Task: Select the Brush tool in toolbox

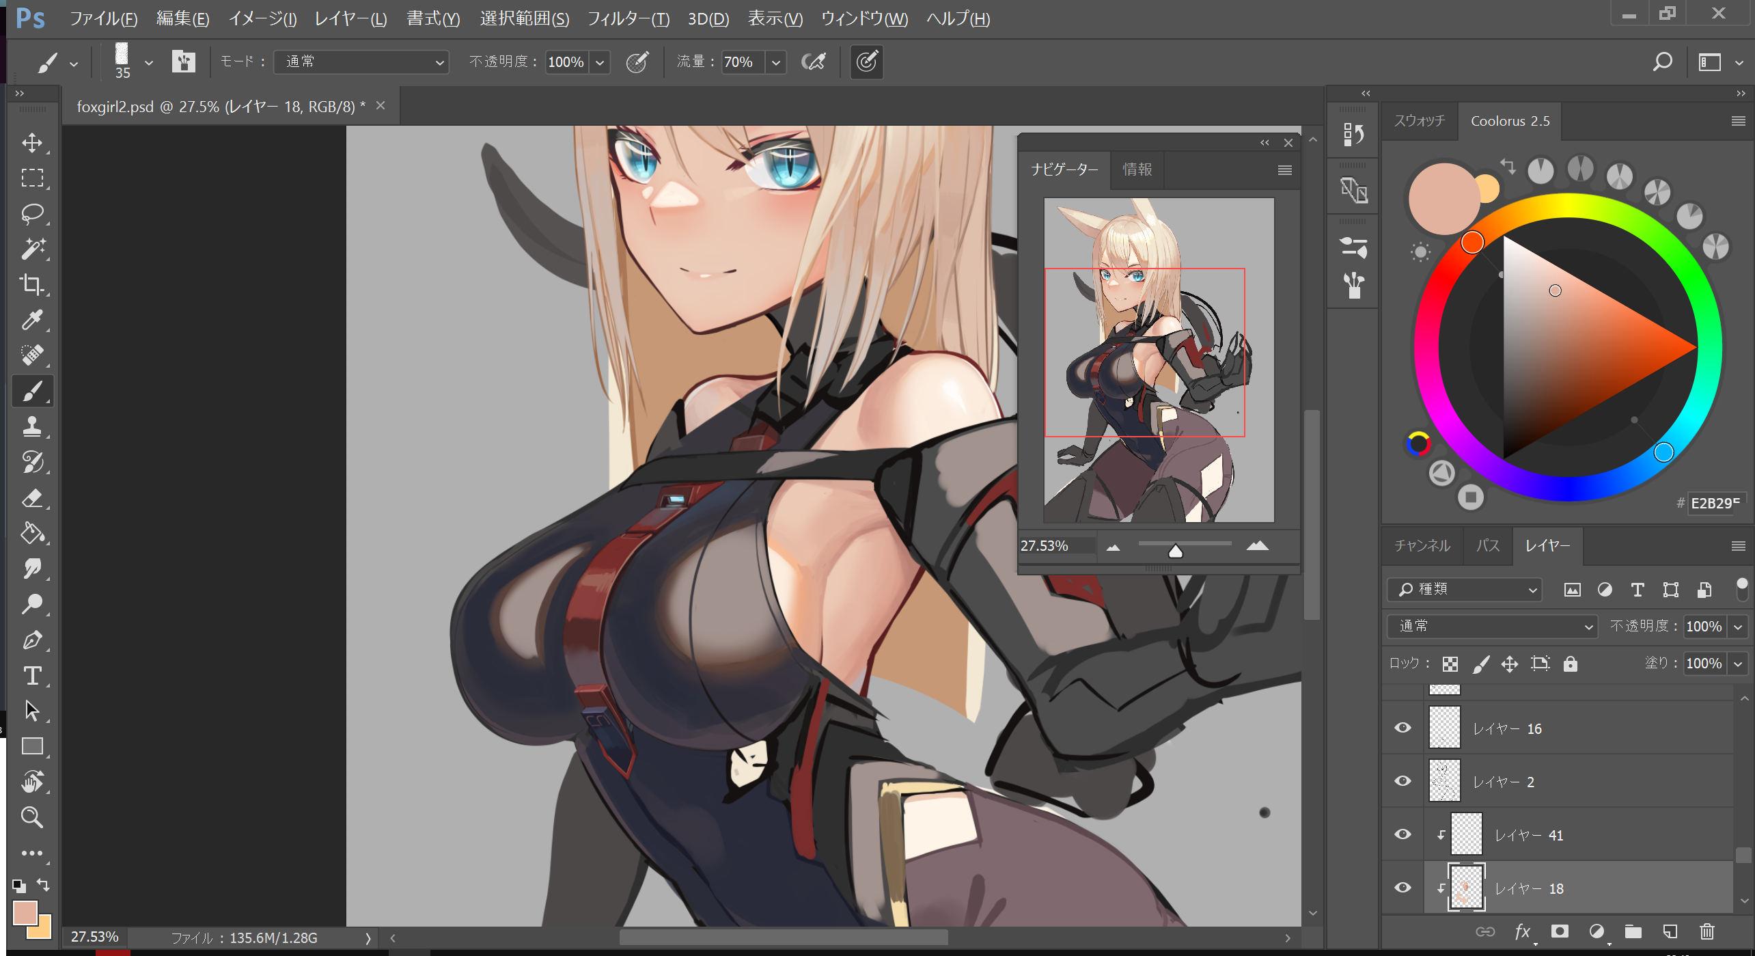Action: (x=32, y=392)
